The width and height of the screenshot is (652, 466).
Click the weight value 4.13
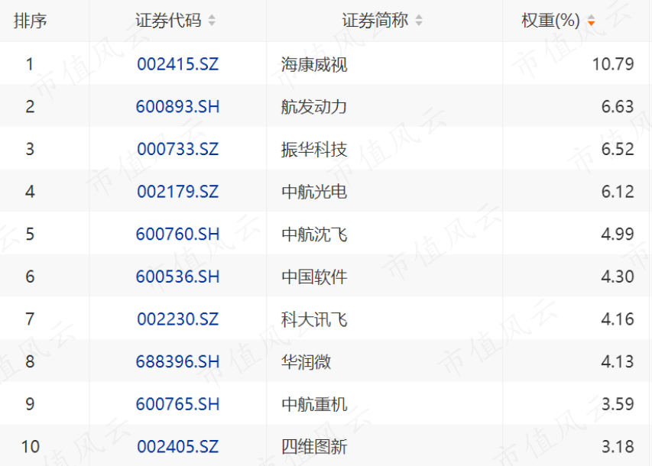point(618,361)
